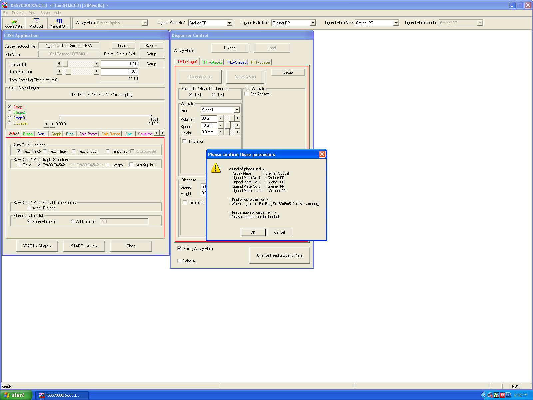
Task: Expand the Asp. Stage1 dropdown
Action: (x=237, y=110)
